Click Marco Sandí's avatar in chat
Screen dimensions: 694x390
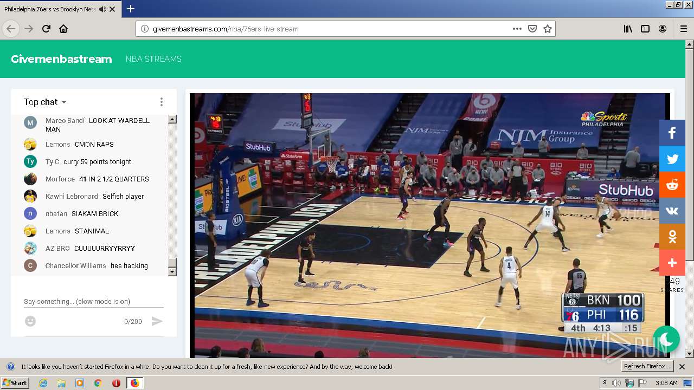[x=30, y=123]
